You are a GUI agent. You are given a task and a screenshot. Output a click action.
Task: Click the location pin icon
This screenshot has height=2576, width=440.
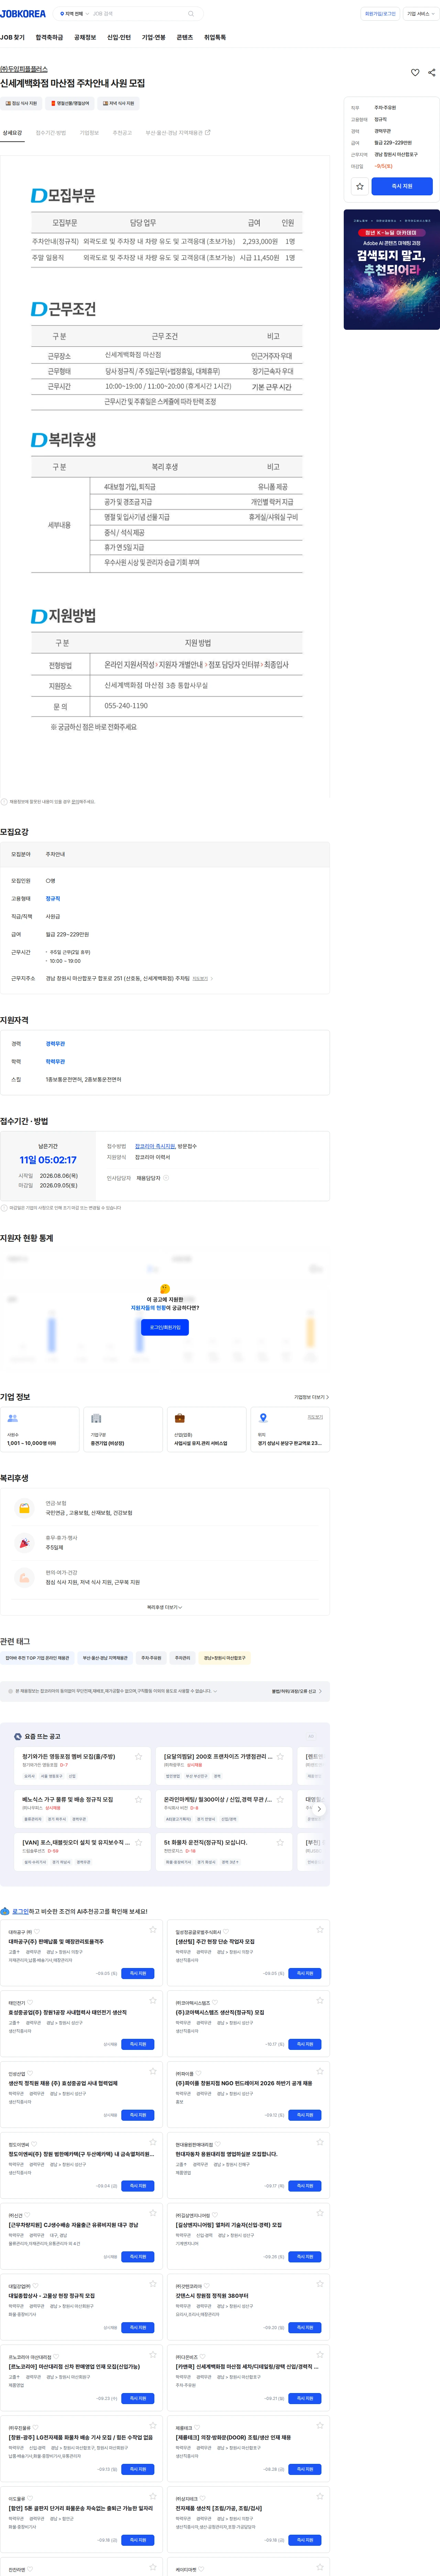263,1418
